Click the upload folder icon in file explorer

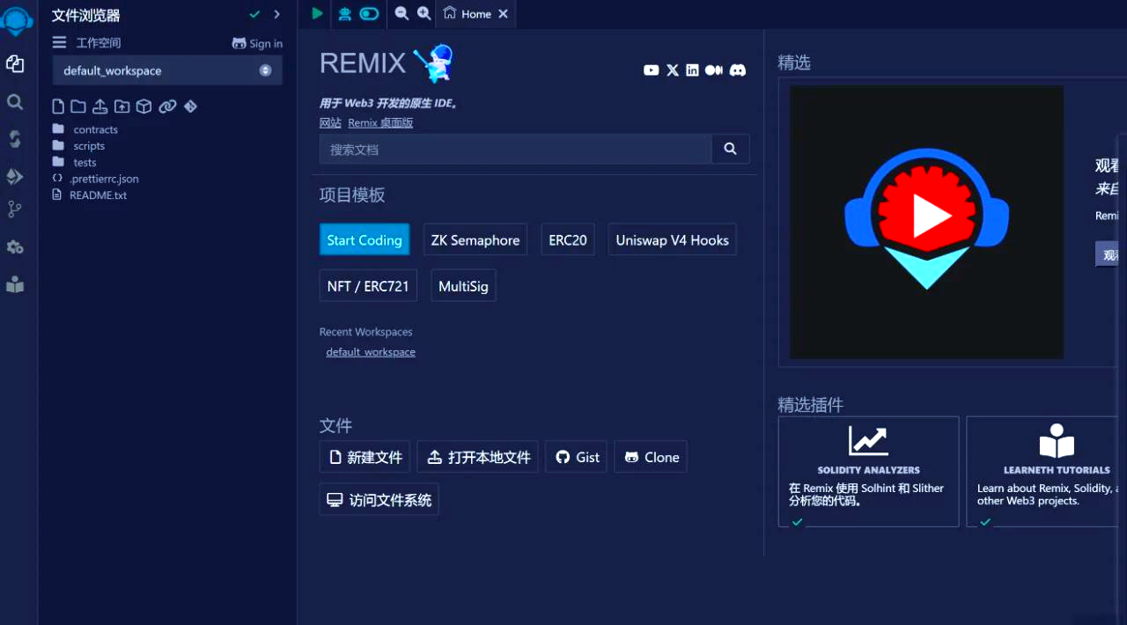pos(120,106)
